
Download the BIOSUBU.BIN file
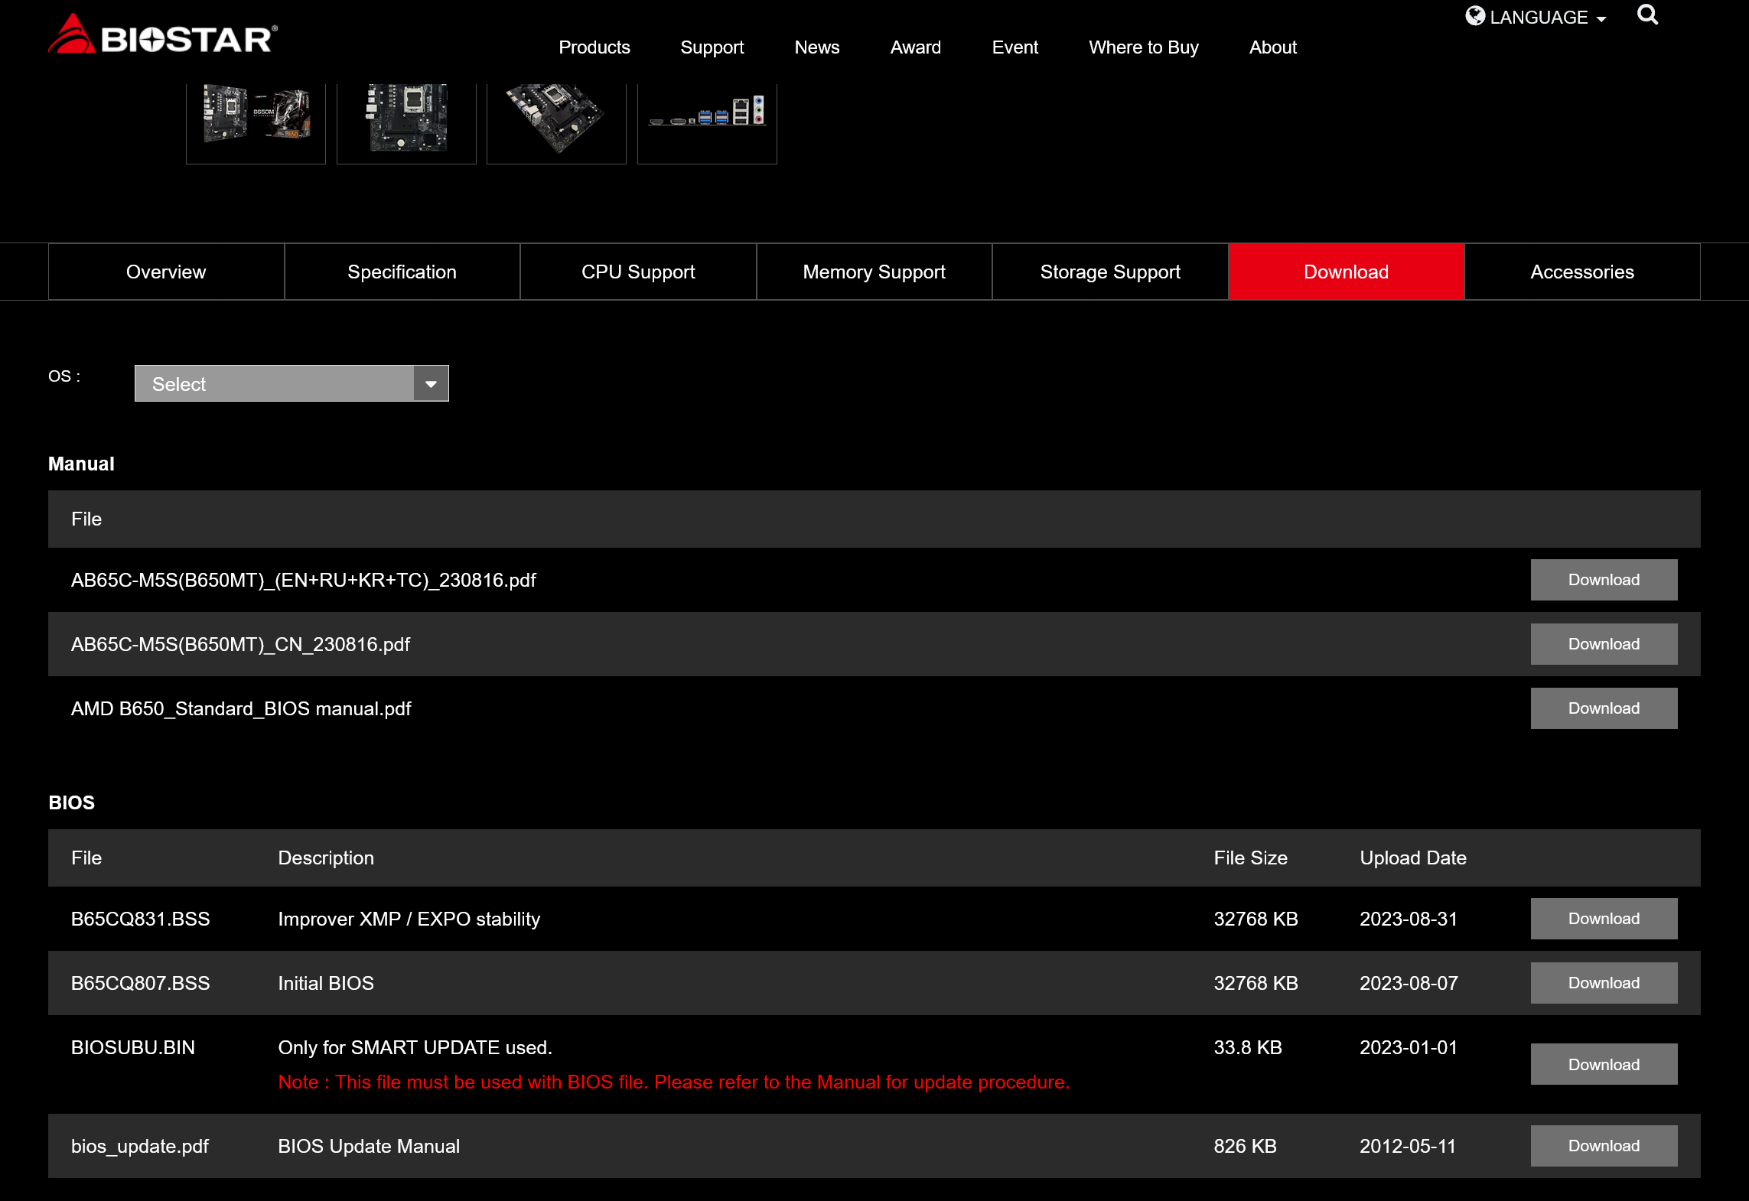[1603, 1064]
